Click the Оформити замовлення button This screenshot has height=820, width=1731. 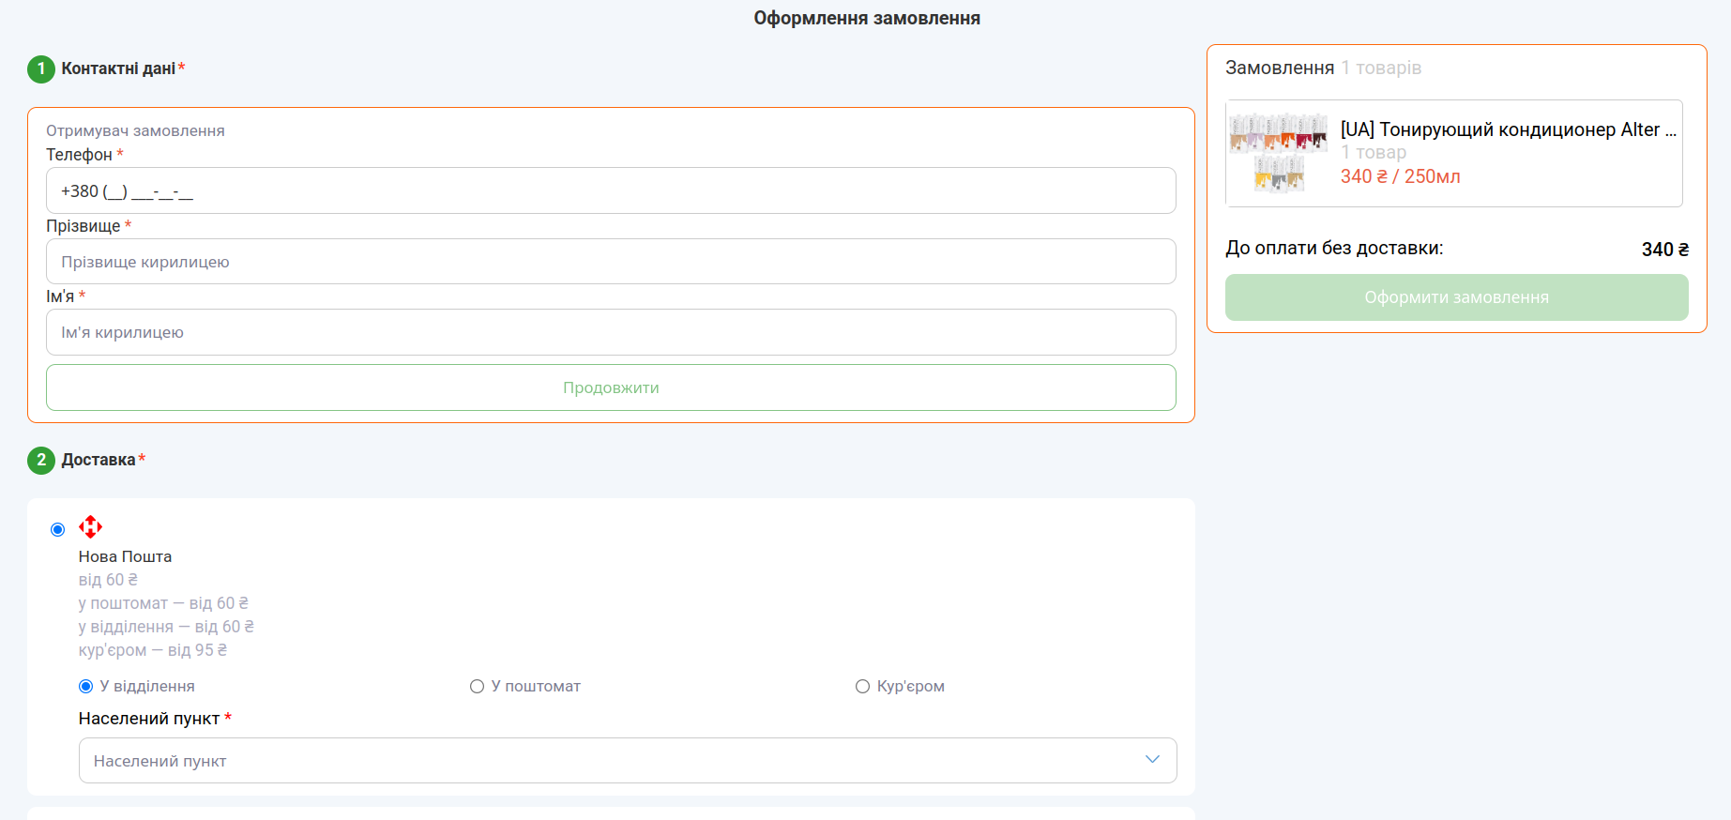pyautogui.click(x=1456, y=297)
